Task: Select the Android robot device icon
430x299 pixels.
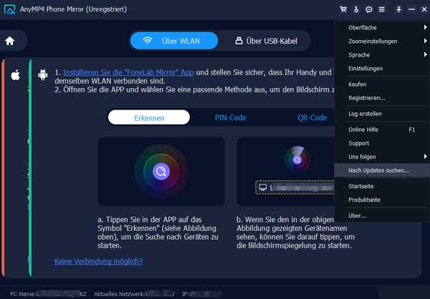Action: (x=43, y=74)
